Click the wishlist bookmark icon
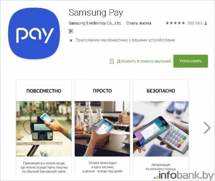The width and height of the screenshot is (215, 181). tap(112, 61)
